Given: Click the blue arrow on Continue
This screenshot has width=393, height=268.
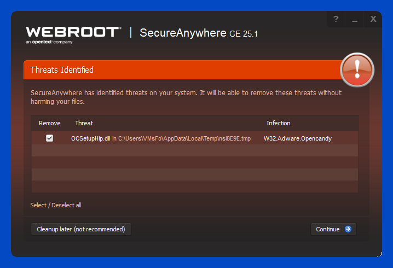Looking at the screenshot, I should click(x=348, y=229).
